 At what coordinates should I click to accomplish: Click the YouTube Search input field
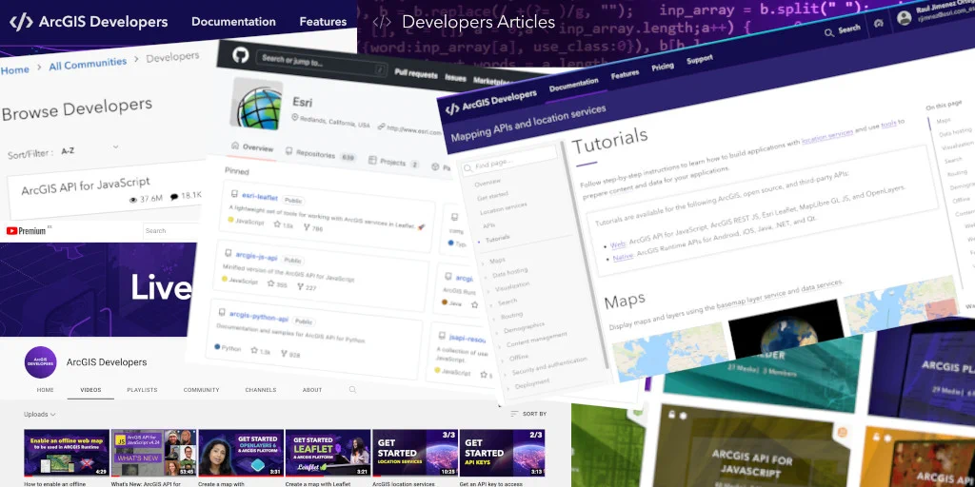[171, 230]
